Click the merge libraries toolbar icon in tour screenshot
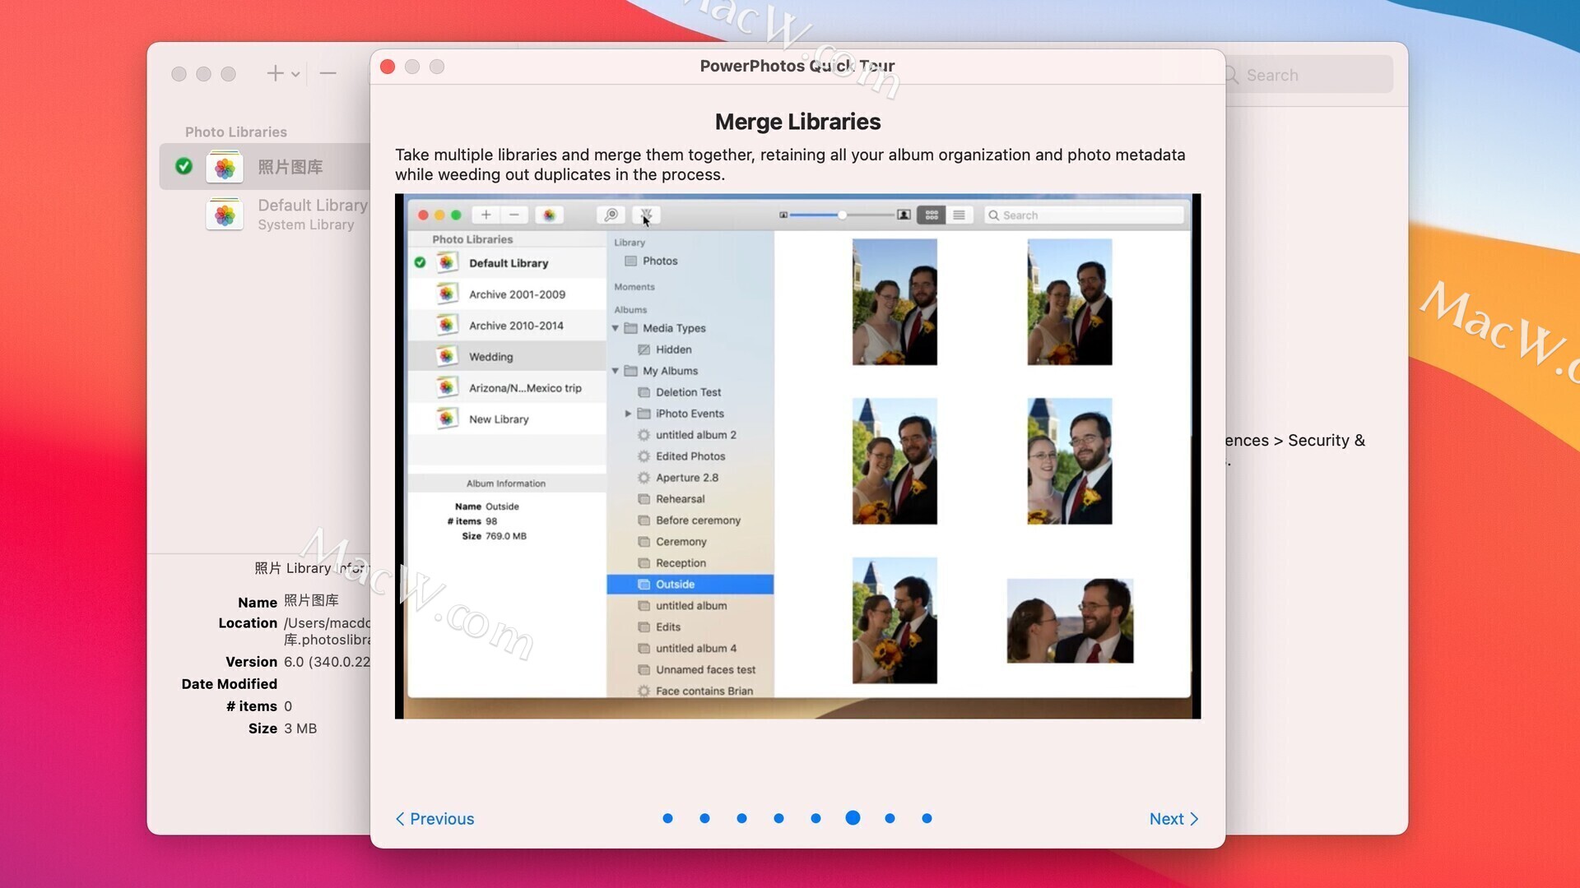The height and width of the screenshot is (888, 1580). pyautogui.click(x=647, y=215)
